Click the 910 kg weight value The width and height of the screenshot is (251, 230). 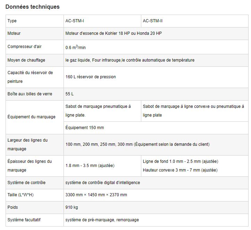tap(72, 207)
